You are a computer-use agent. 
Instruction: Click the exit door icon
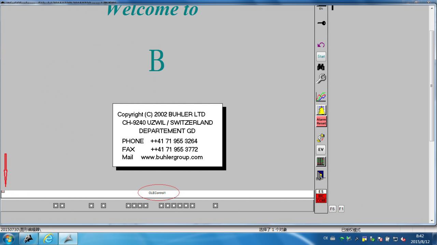(321, 175)
